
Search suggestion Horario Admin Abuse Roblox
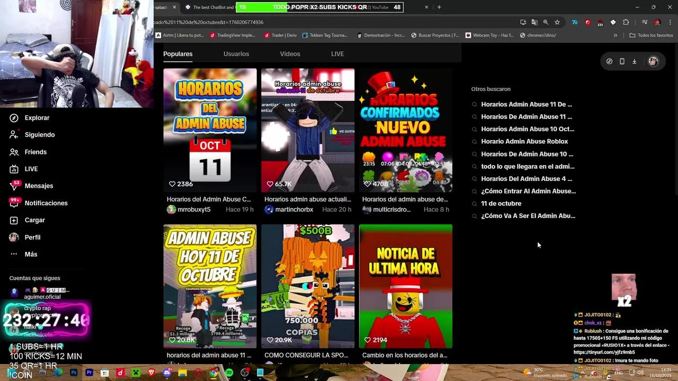tap(524, 141)
